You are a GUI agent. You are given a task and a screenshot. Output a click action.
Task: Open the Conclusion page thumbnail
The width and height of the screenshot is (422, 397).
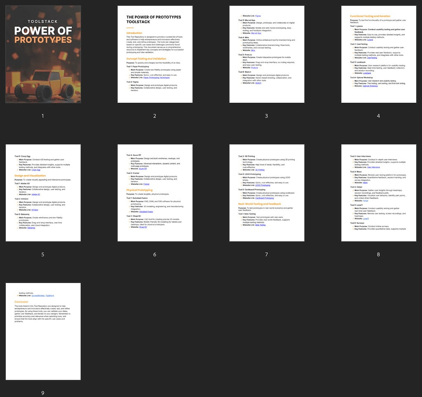(42, 331)
